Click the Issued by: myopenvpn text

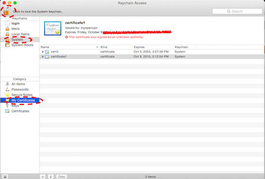[x=81, y=28]
